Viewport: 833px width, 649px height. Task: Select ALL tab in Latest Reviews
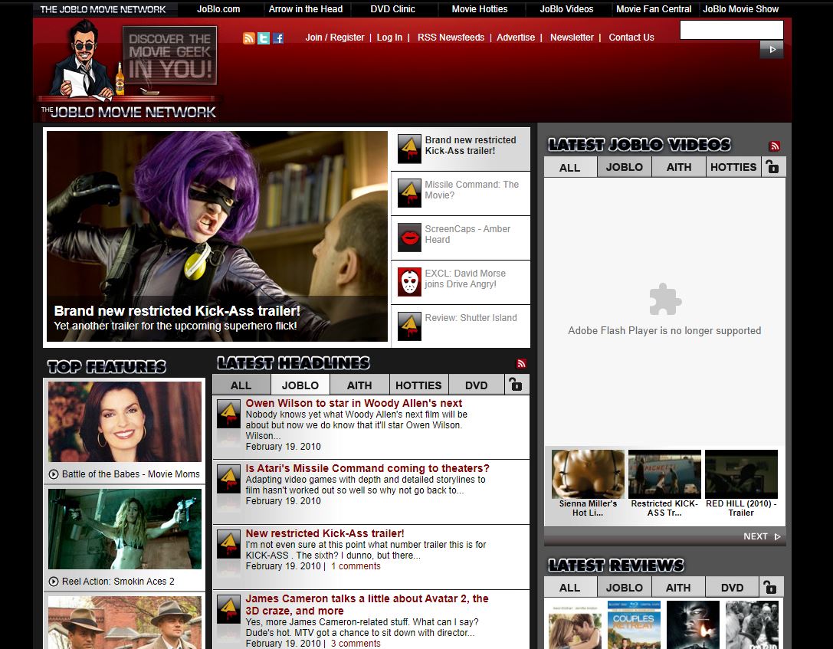point(570,588)
